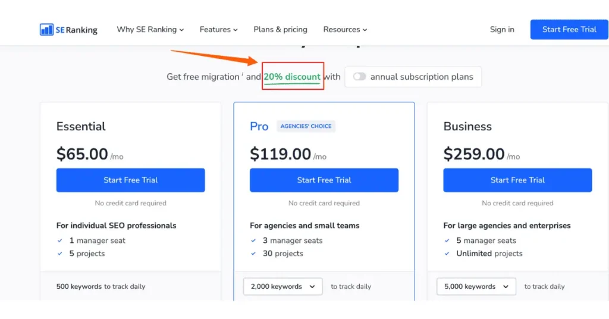
Task: Click '5 projects' feature row
Action: tap(81, 254)
